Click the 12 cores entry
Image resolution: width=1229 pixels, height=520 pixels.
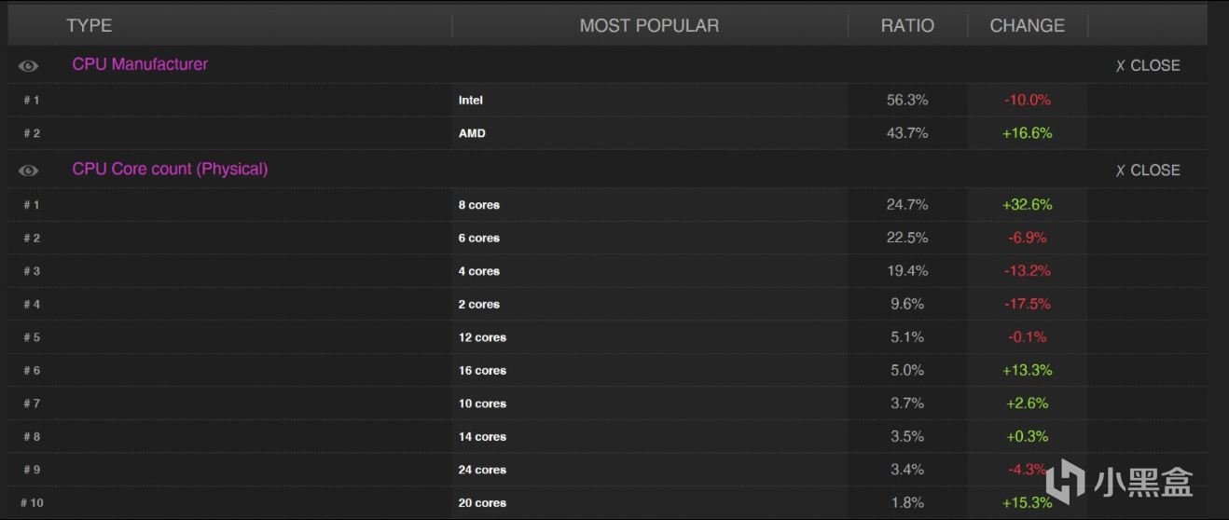(x=482, y=337)
